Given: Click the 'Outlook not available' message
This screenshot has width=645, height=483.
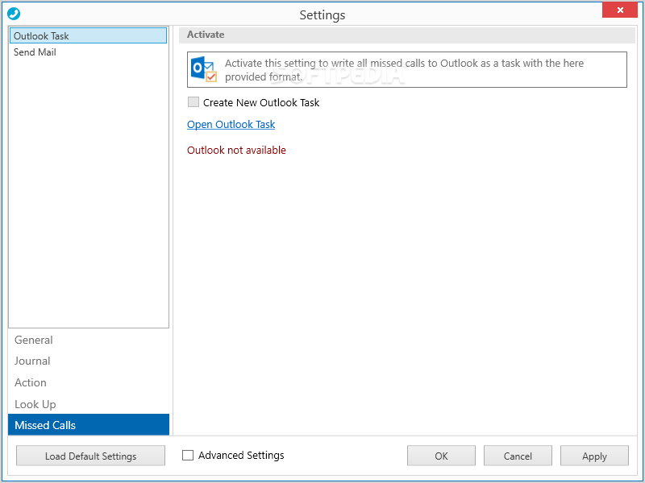Looking at the screenshot, I should point(236,151).
